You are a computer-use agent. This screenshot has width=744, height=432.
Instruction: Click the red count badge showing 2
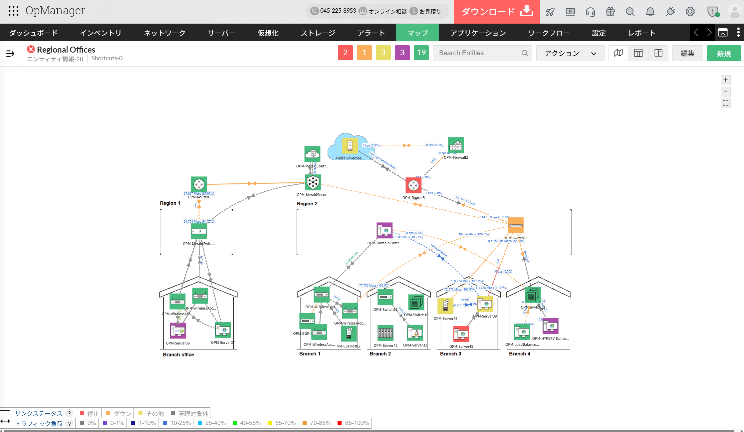pyautogui.click(x=345, y=53)
